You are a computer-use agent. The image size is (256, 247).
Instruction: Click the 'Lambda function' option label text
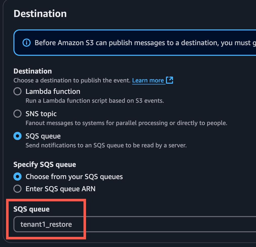[53, 91]
